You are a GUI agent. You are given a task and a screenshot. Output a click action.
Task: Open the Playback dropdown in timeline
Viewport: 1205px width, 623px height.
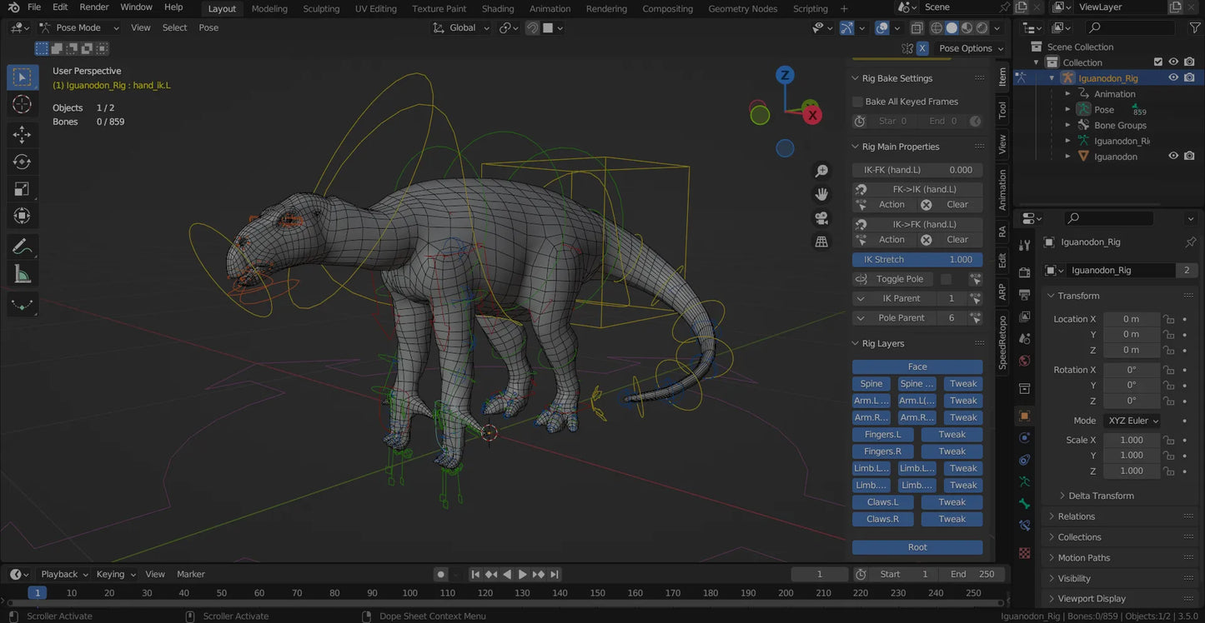click(63, 575)
